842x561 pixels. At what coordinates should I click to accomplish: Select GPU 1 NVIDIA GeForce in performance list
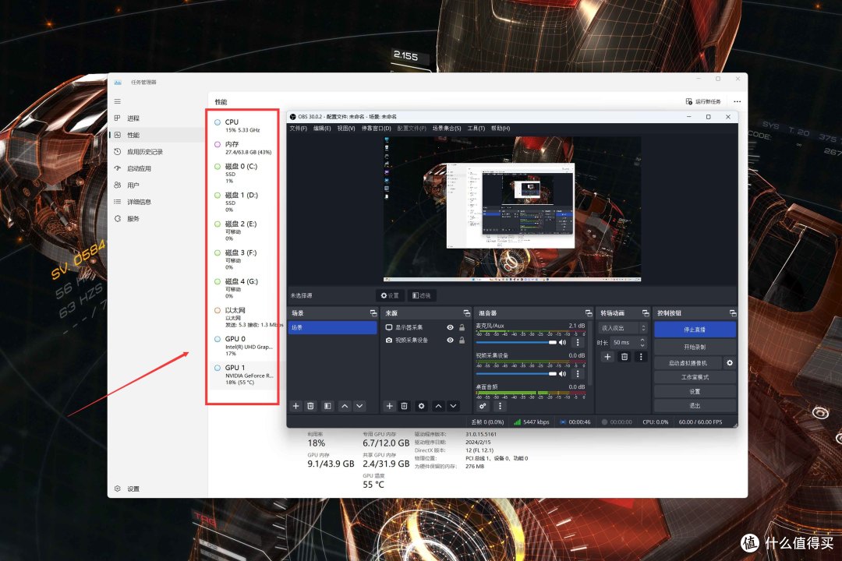pos(244,375)
